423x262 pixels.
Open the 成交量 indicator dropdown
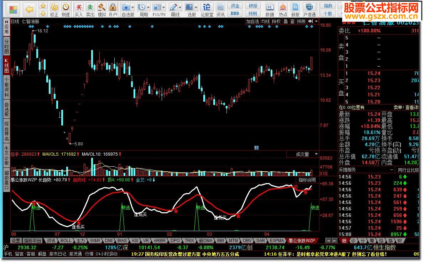click(316, 154)
